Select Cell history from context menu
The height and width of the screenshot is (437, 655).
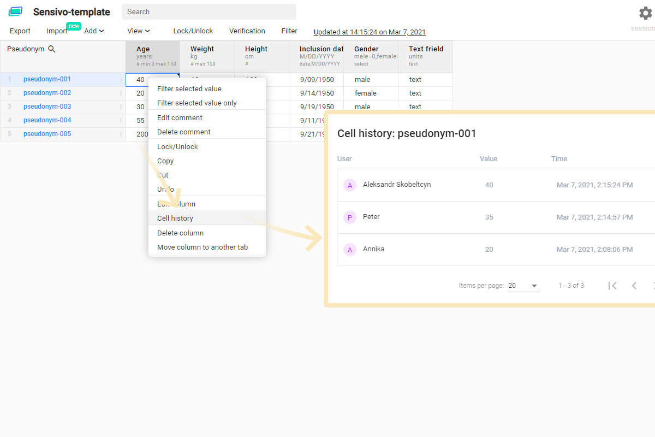click(x=175, y=218)
